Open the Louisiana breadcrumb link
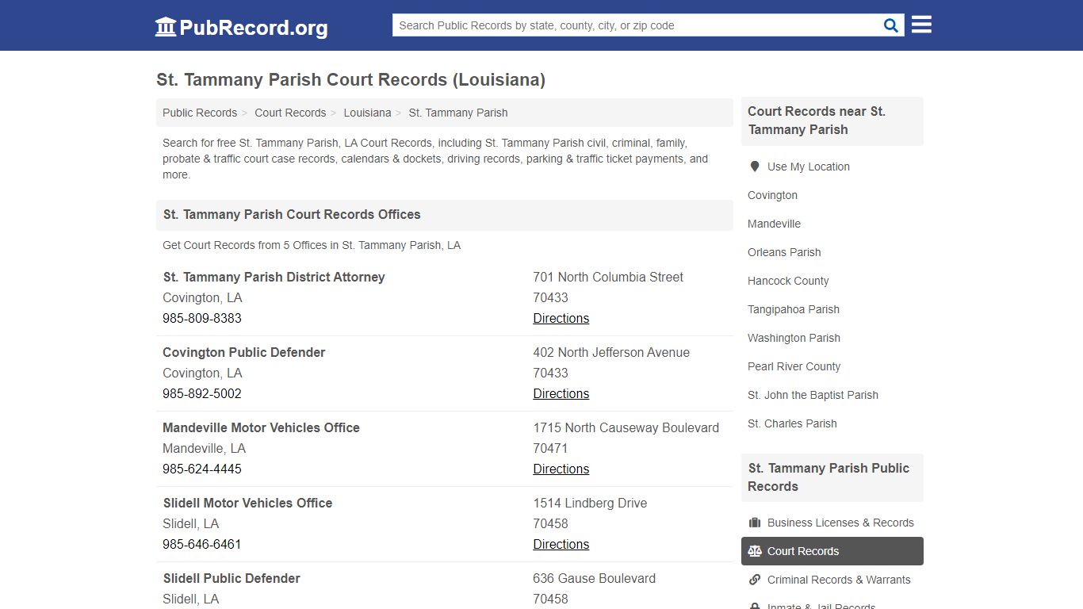The image size is (1083, 609). click(367, 113)
